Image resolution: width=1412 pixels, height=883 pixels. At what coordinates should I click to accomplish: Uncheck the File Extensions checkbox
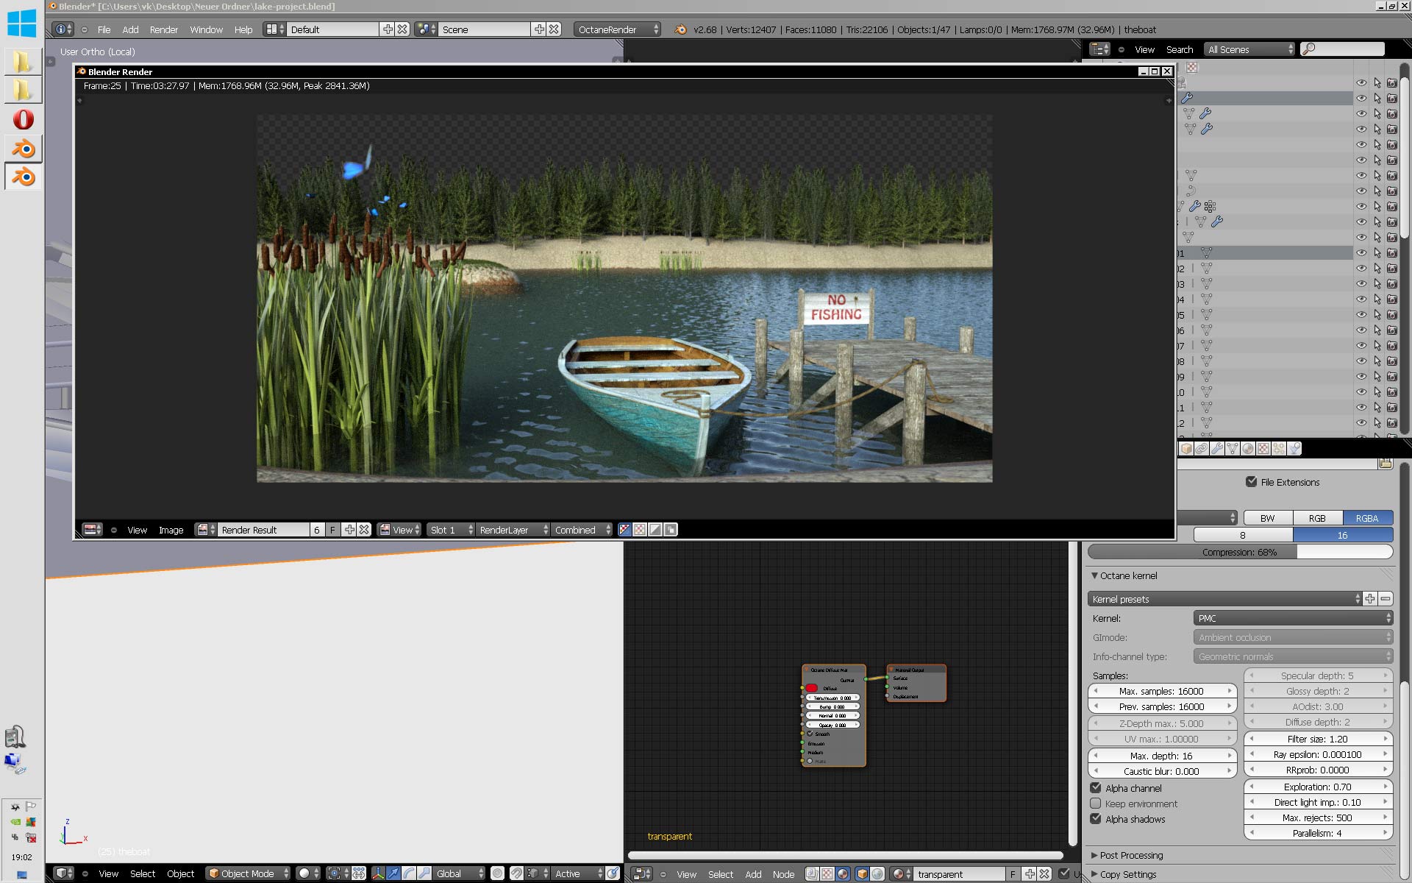1251,482
